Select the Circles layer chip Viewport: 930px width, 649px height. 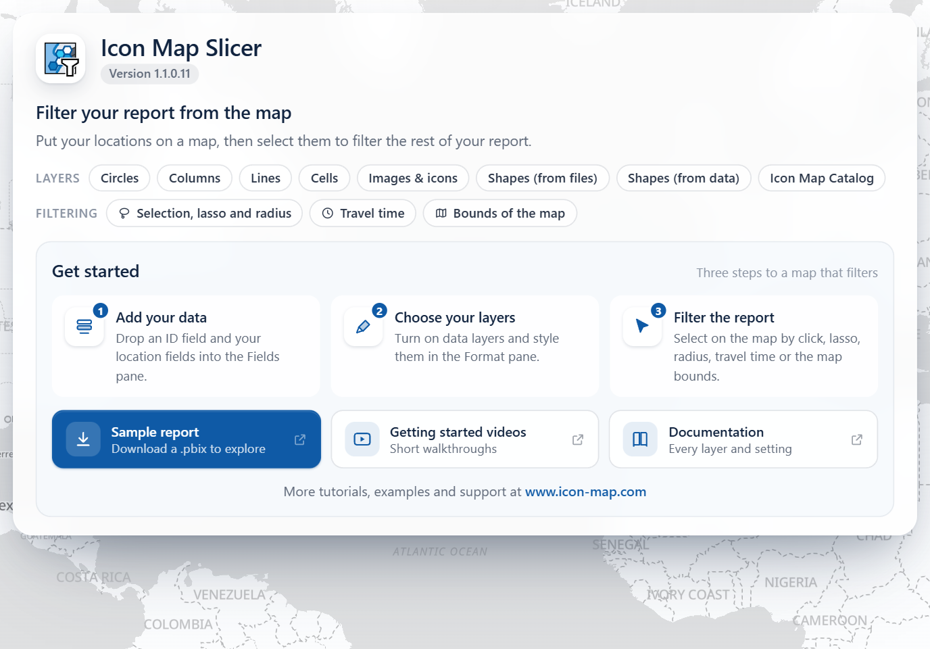pos(120,178)
